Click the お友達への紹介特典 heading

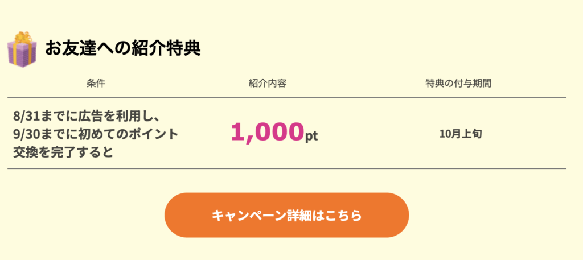pyautogui.click(x=122, y=48)
